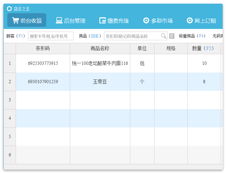This screenshot has height=173, width=226.
Task: Click the 称重商品 (F4) button
Action: (x=192, y=36)
